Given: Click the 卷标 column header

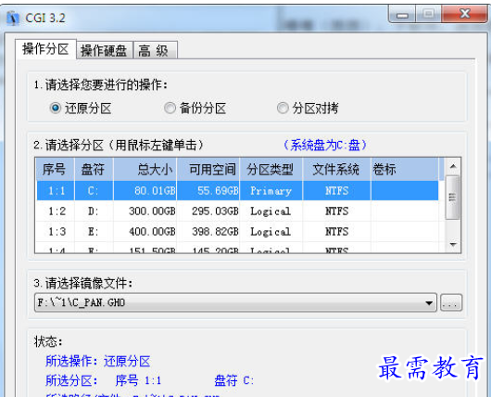Looking at the screenshot, I should 405,170.
